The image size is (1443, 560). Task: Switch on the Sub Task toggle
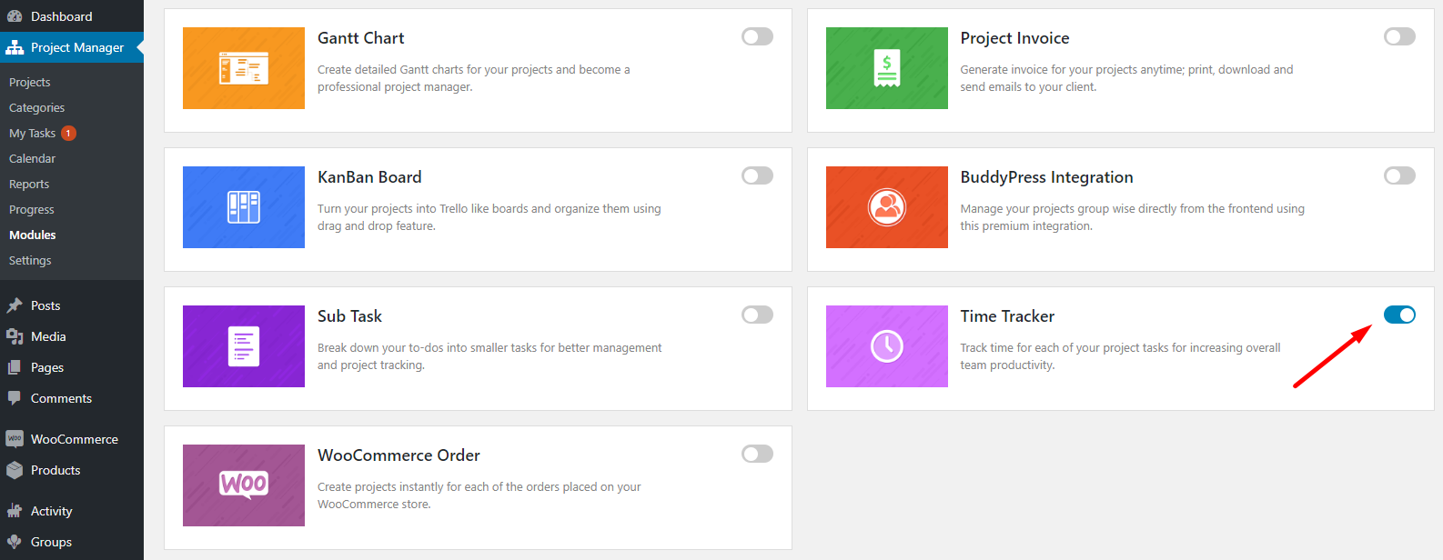pyautogui.click(x=757, y=315)
